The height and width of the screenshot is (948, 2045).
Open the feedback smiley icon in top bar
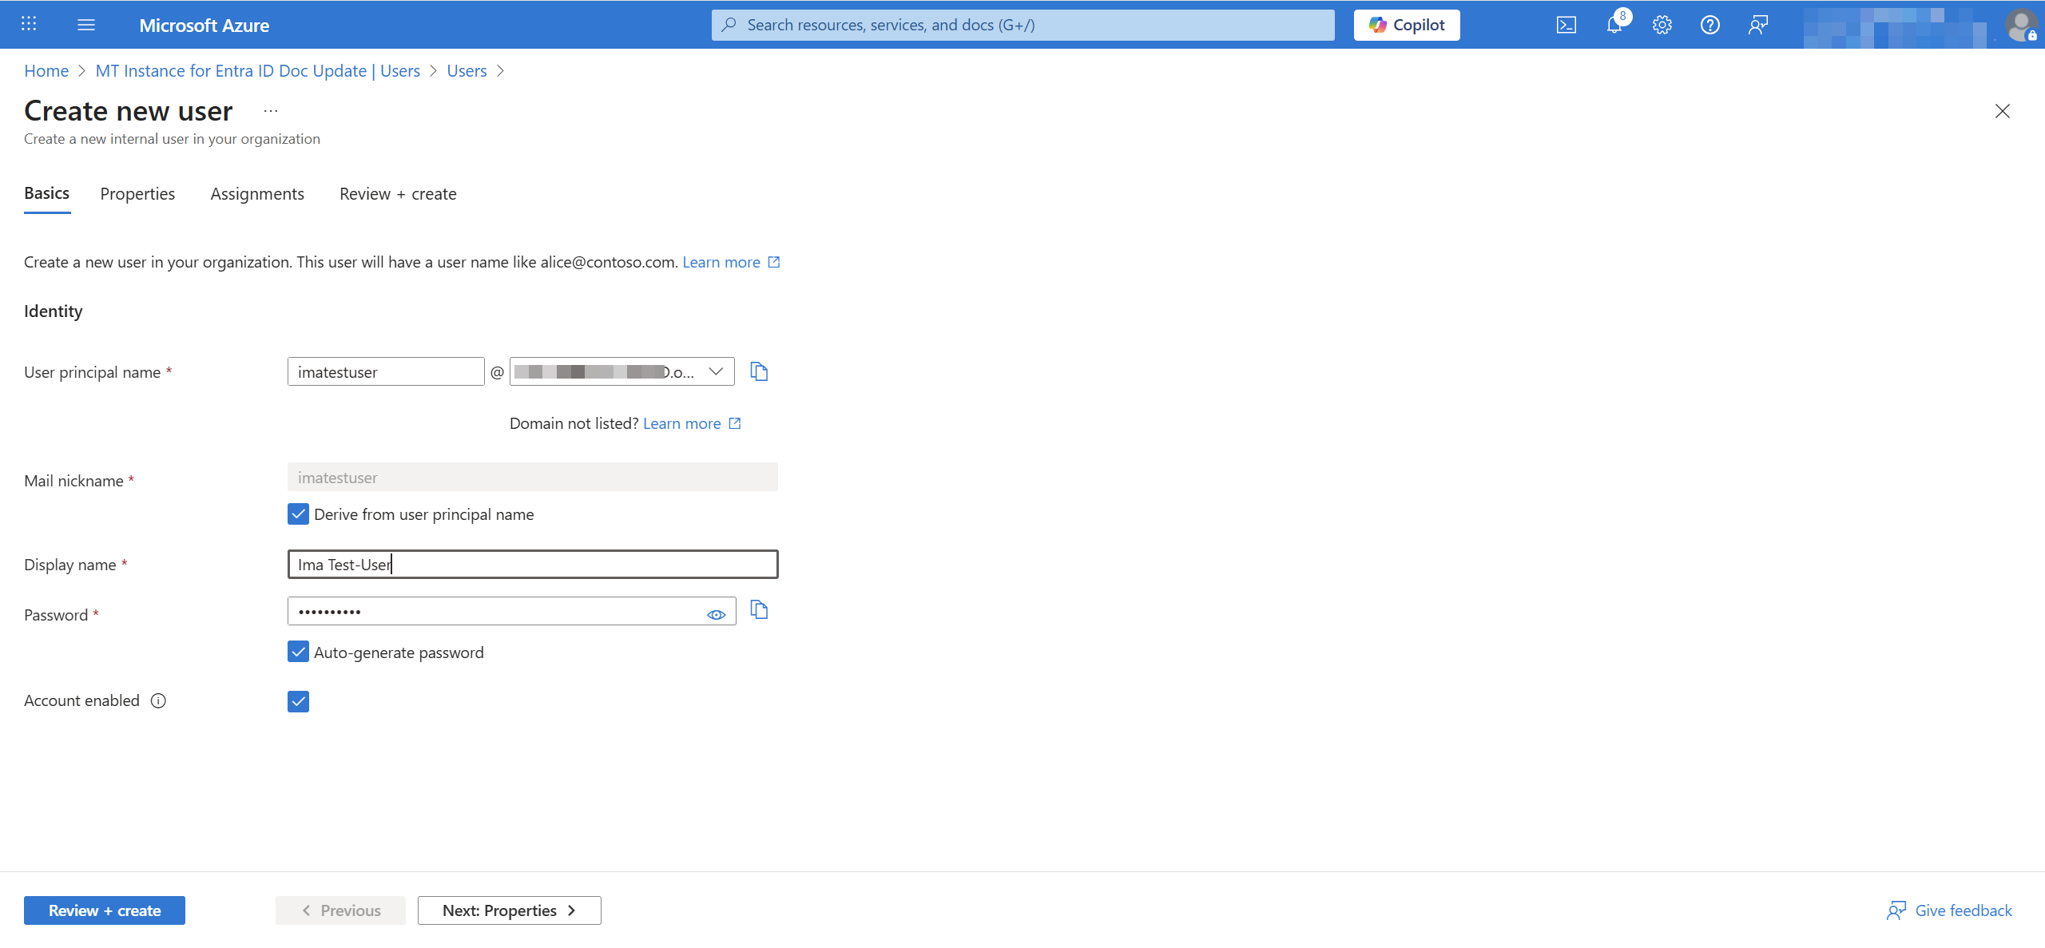[x=1758, y=25]
